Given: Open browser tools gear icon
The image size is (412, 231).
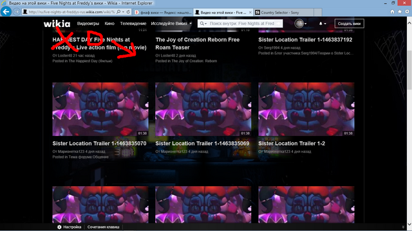Looking at the screenshot, I should (407, 12).
